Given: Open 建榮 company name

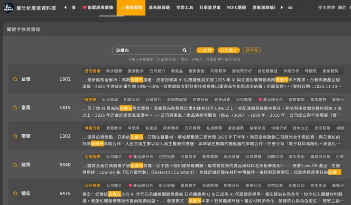Looking at the screenshot, I should pos(26,165).
